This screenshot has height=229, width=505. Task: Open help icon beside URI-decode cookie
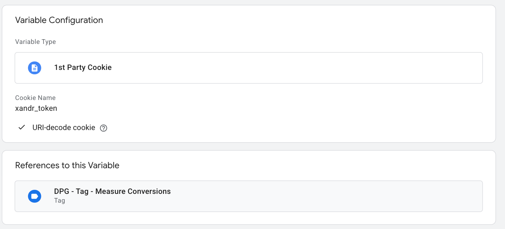[x=104, y=128]
